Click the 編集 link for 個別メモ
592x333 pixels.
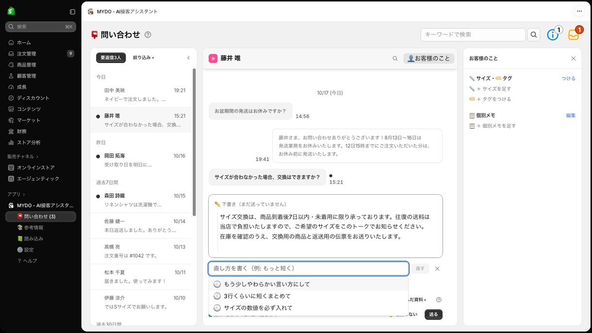(571, 116)
